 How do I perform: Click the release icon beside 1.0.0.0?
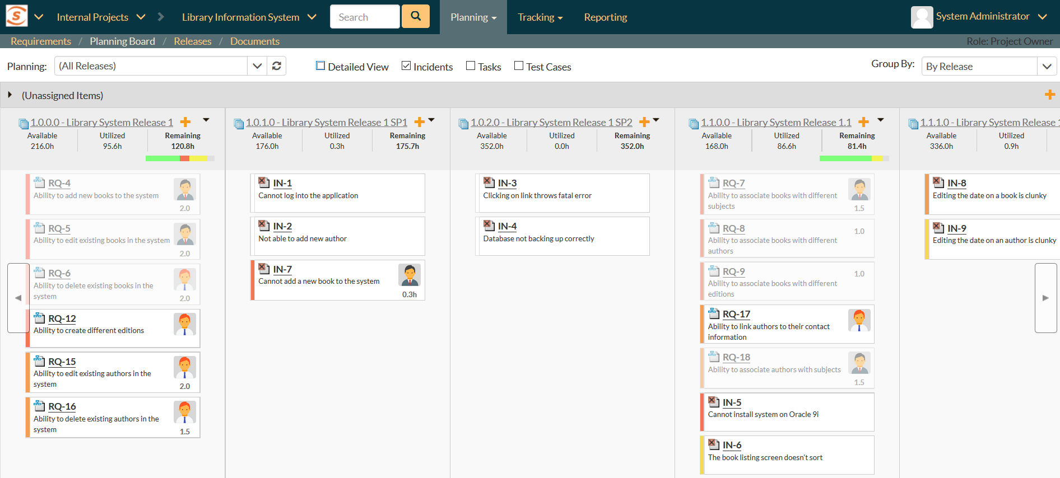pyautogui.click(x=24, y=123)
